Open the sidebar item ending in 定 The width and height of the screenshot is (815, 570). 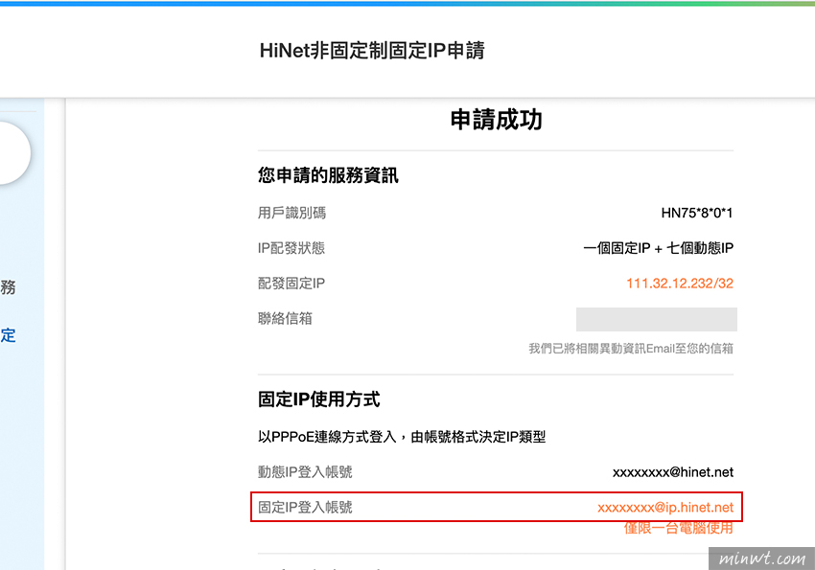pos(8,335)
